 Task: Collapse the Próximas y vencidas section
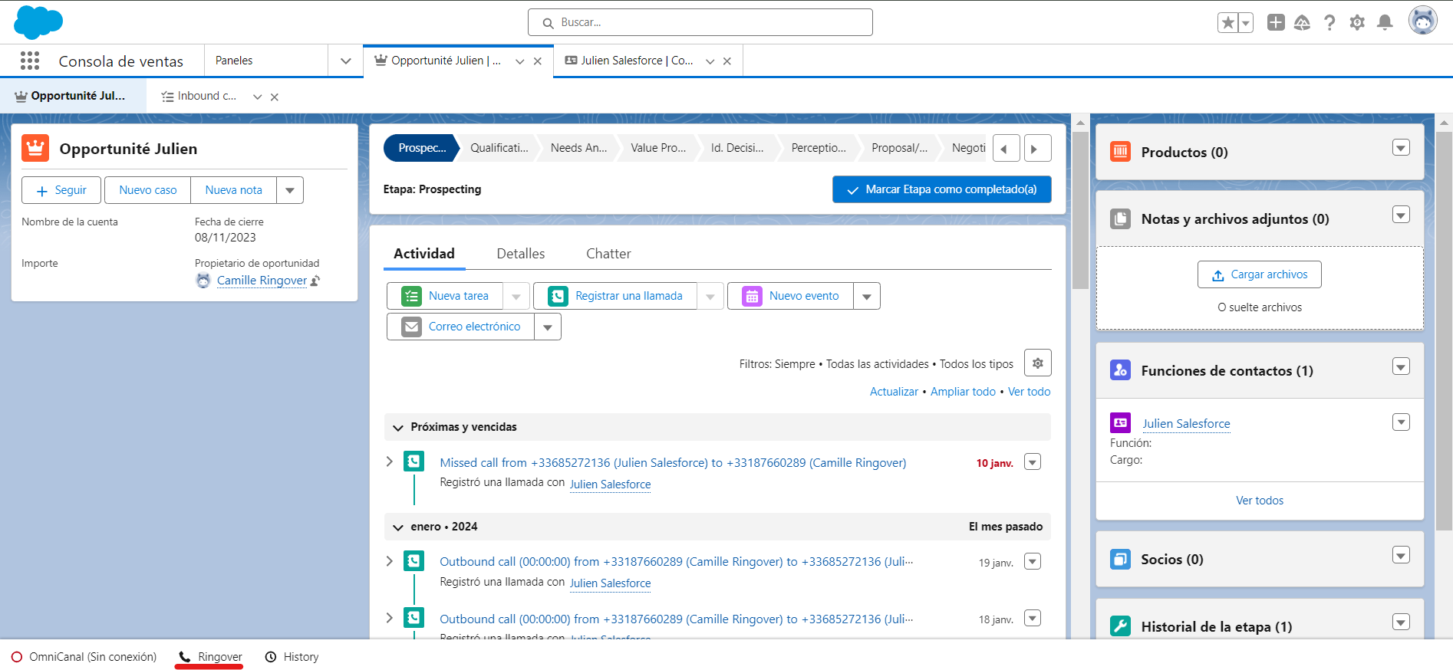point(397,428)
